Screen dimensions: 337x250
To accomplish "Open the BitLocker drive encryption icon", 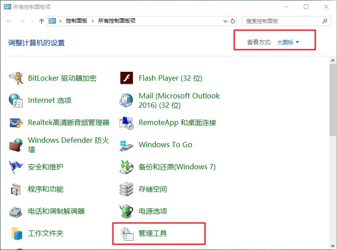I will [x=16, y=78].
